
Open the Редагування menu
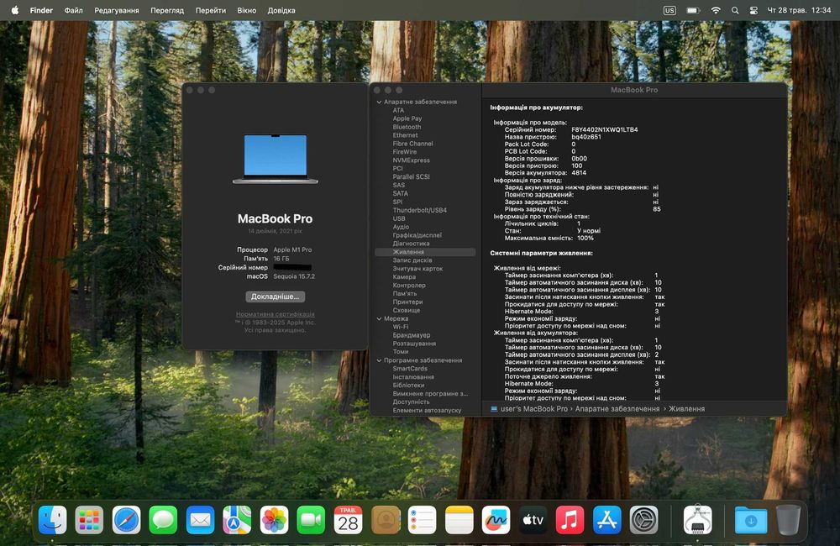coord(116,10)
